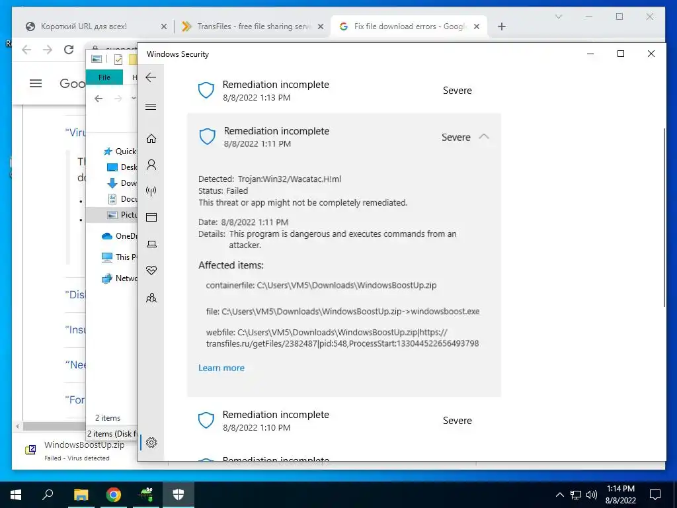Click File Explorer forward arrow

tap(118, 99)
